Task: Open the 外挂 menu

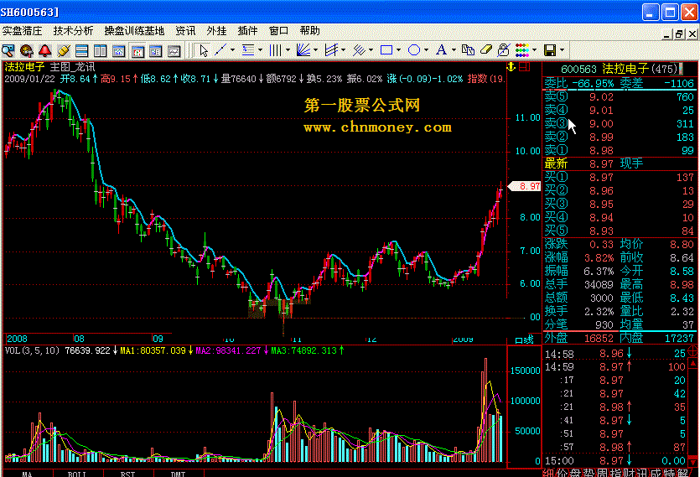Action: [216, 31]
